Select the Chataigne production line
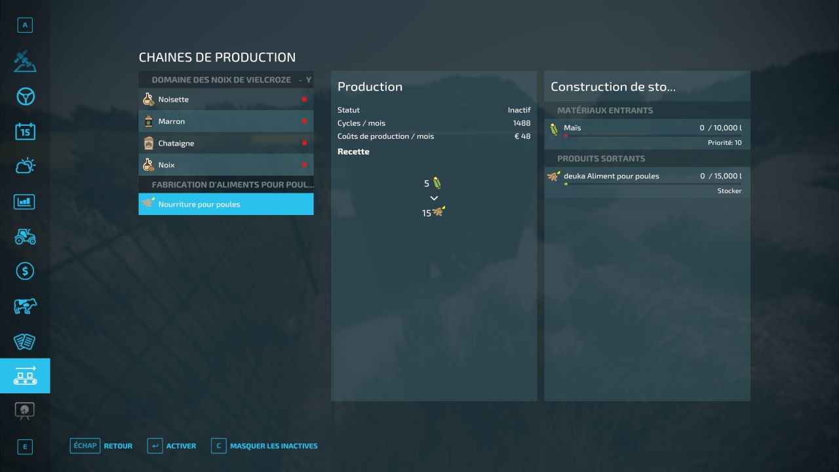839x472 pixels. 225,143
